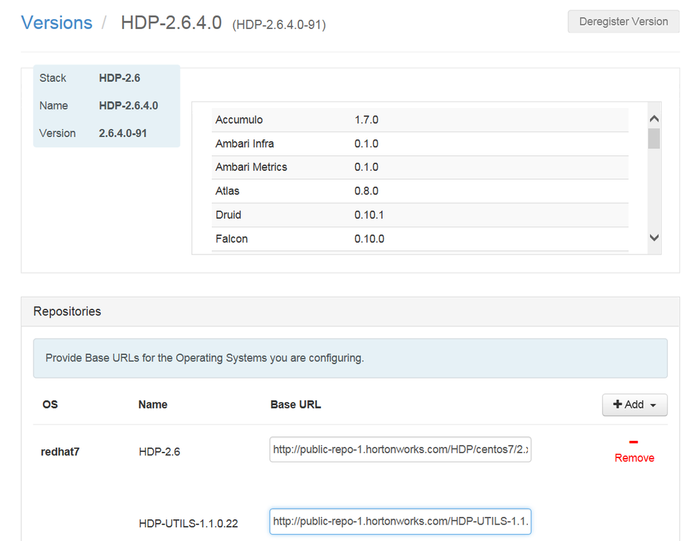Screen dimensions: 685x541
Task: Click the redhat7 OS label
Action: (x=60, y=451)
